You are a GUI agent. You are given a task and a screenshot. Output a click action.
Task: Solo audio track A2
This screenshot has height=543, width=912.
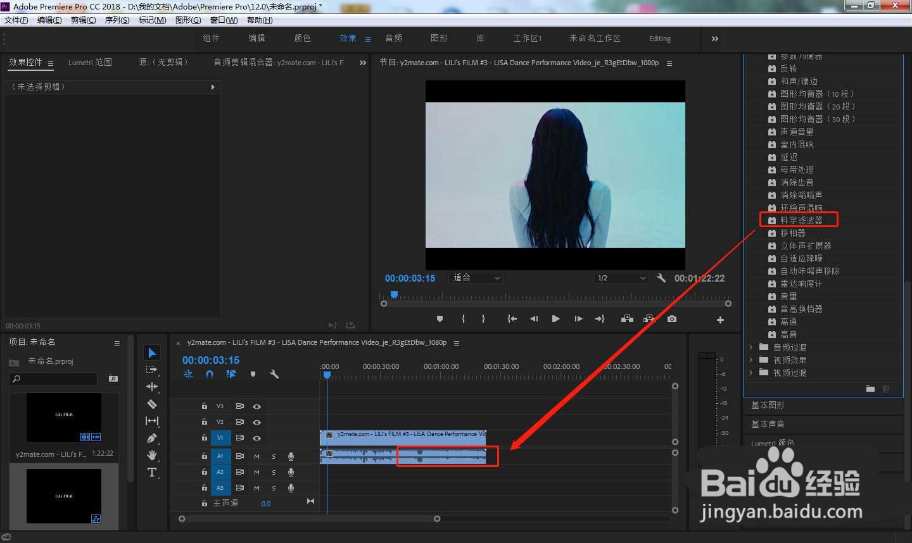click(274, 472)
